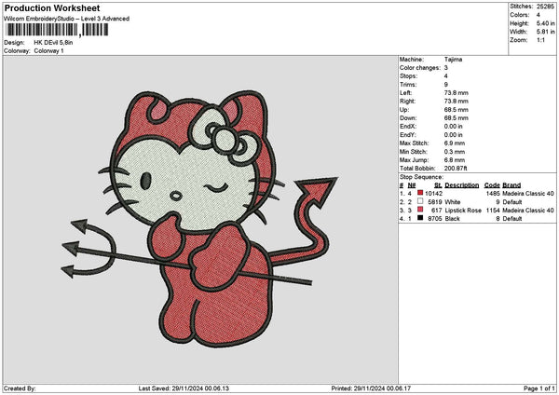This screenshot has height=395, width=559.
Task: Select the 'EndY:' label
Action: (408, 135)
